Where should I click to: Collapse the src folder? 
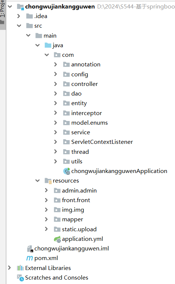tap(19, 26)
